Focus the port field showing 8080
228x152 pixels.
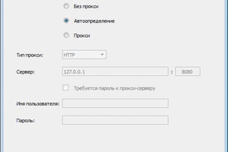click(x=188, y=71)
